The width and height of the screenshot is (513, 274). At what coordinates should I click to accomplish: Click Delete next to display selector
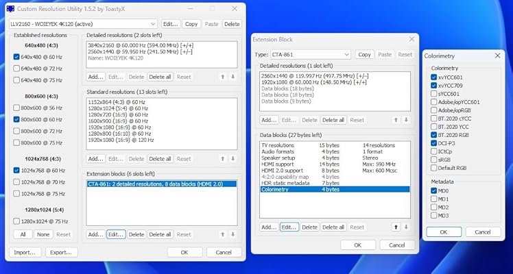[x=232, y=24]
